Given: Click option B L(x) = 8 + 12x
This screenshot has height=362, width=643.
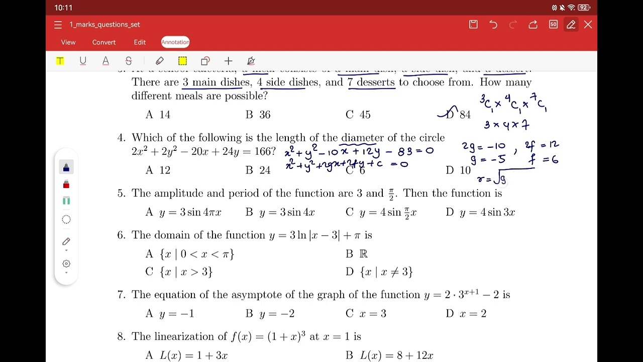Looking at the screenshot, I should (x=389, y=355).
